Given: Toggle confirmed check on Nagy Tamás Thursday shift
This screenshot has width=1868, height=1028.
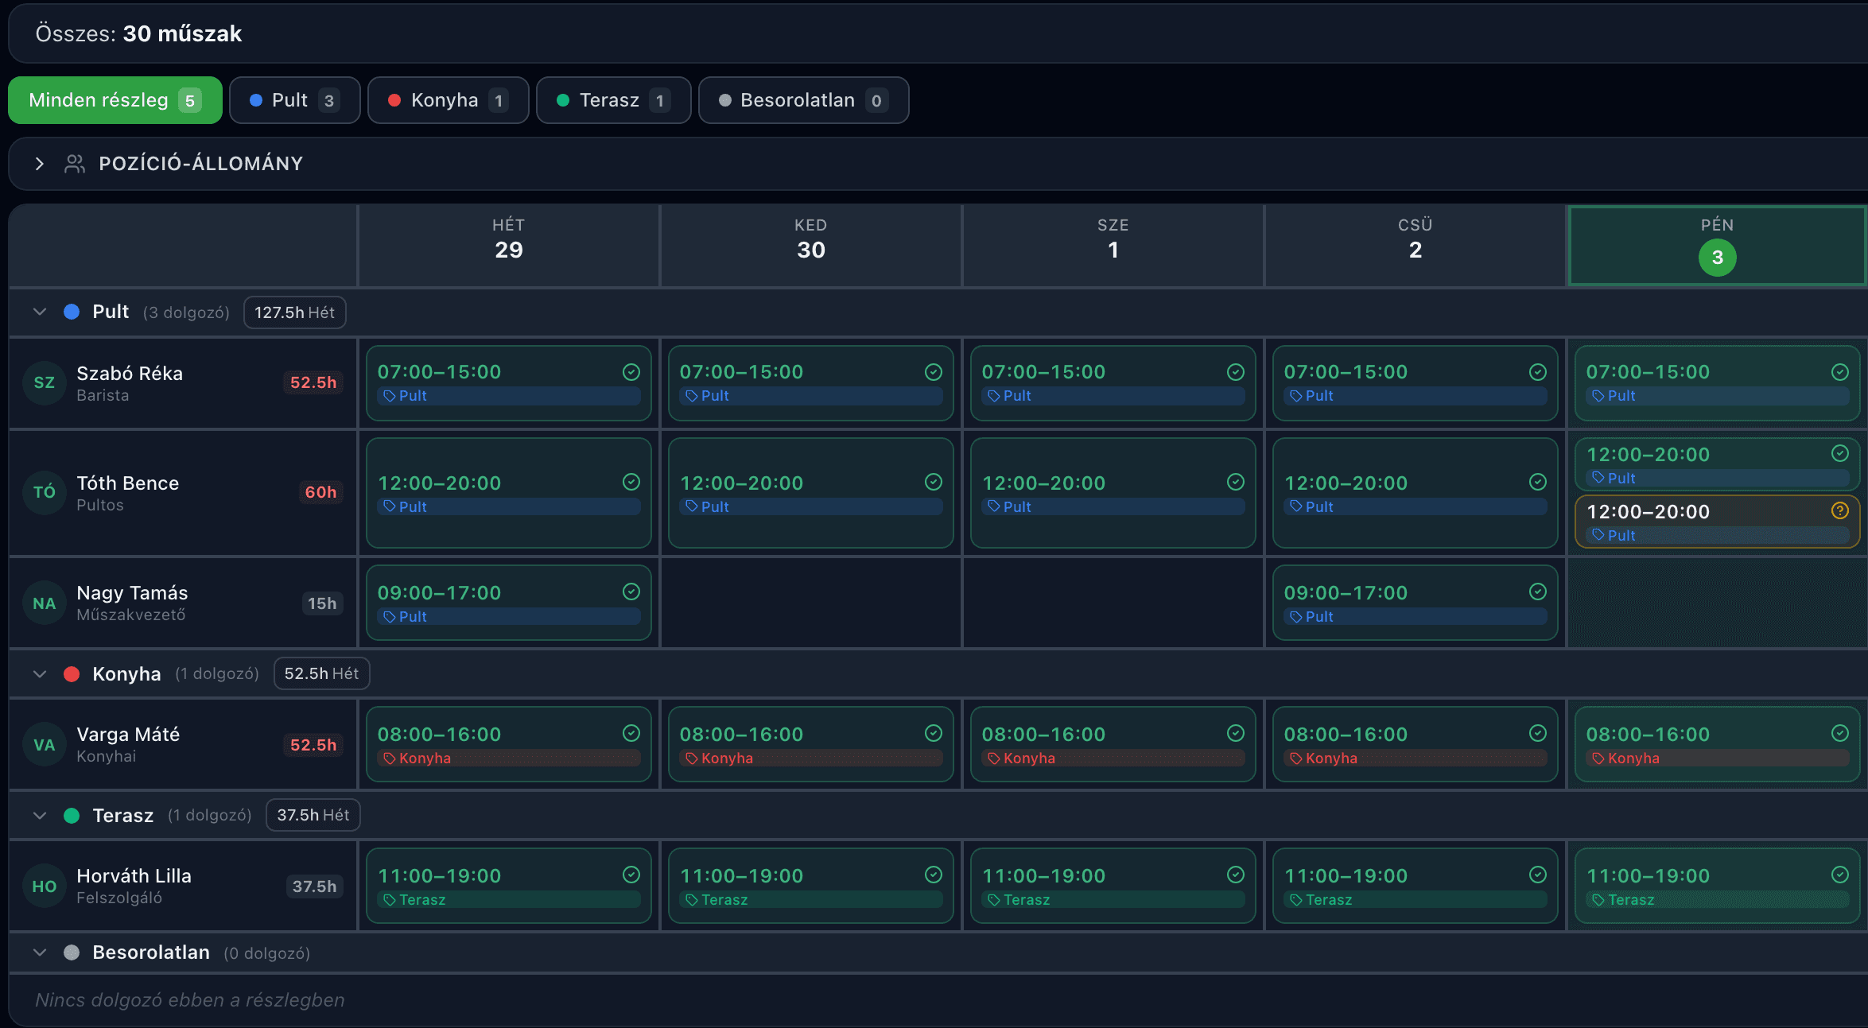Looking at the screenshot, I should pyautogui.click(x=1537, y=592).
